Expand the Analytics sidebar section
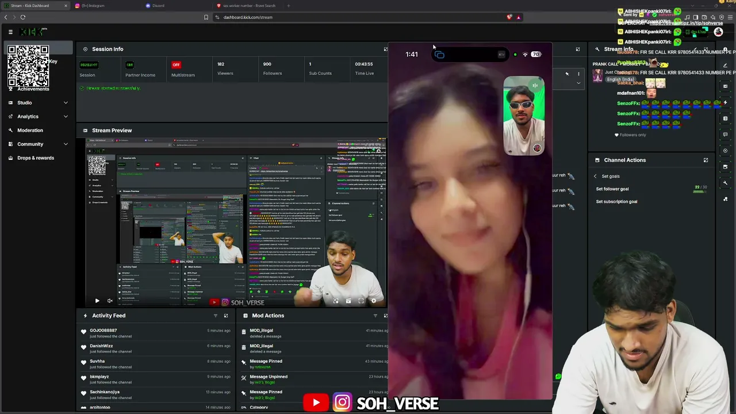This screenshot has width=736, height=414. tap(38, 117)
